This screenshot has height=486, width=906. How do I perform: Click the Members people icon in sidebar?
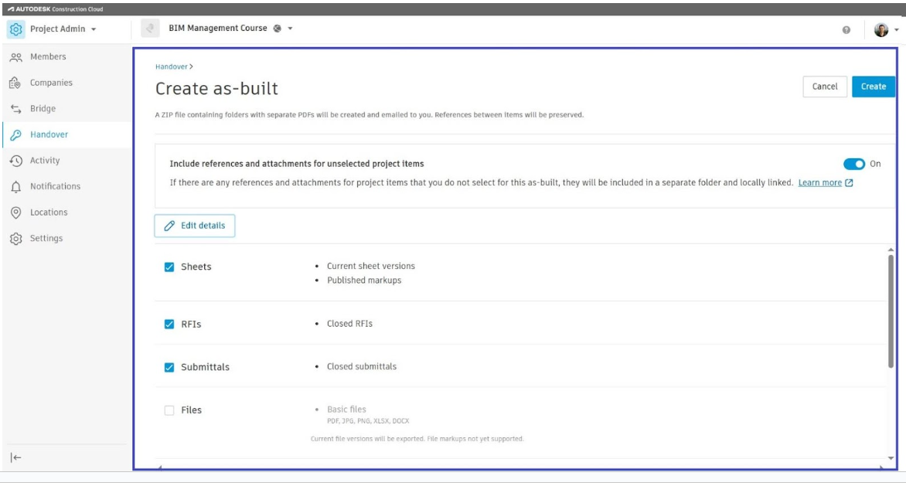15,57
